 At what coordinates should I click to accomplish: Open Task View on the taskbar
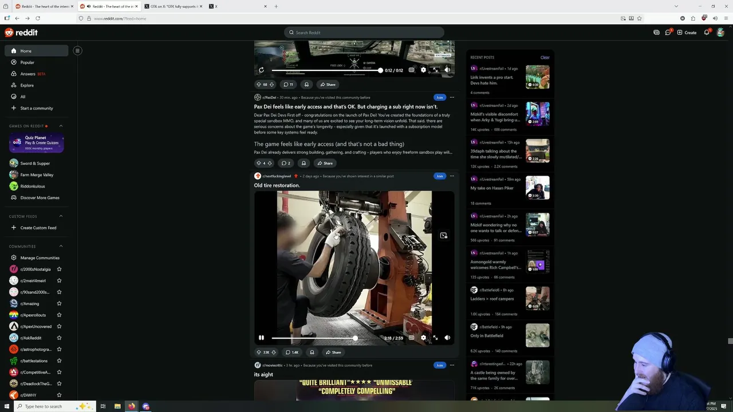pyautogui.click(x=103, y=406)
